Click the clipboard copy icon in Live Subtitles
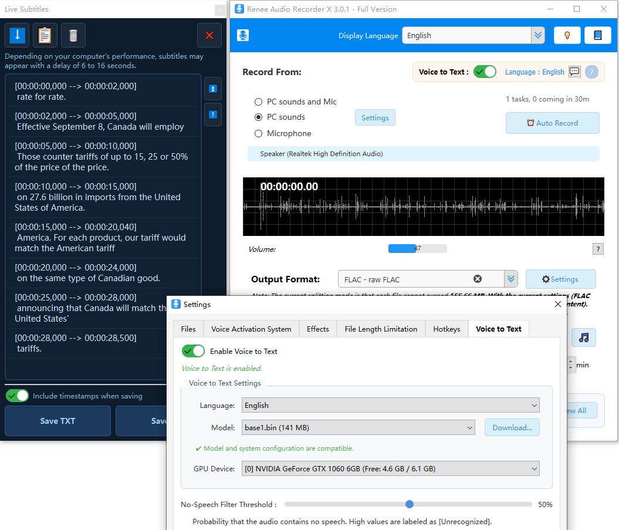 pyautogui.click(x=45, y=35)
